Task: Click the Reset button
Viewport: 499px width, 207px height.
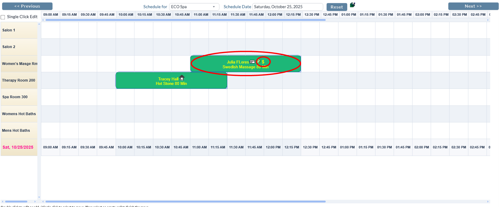Action: coord(337,7)
